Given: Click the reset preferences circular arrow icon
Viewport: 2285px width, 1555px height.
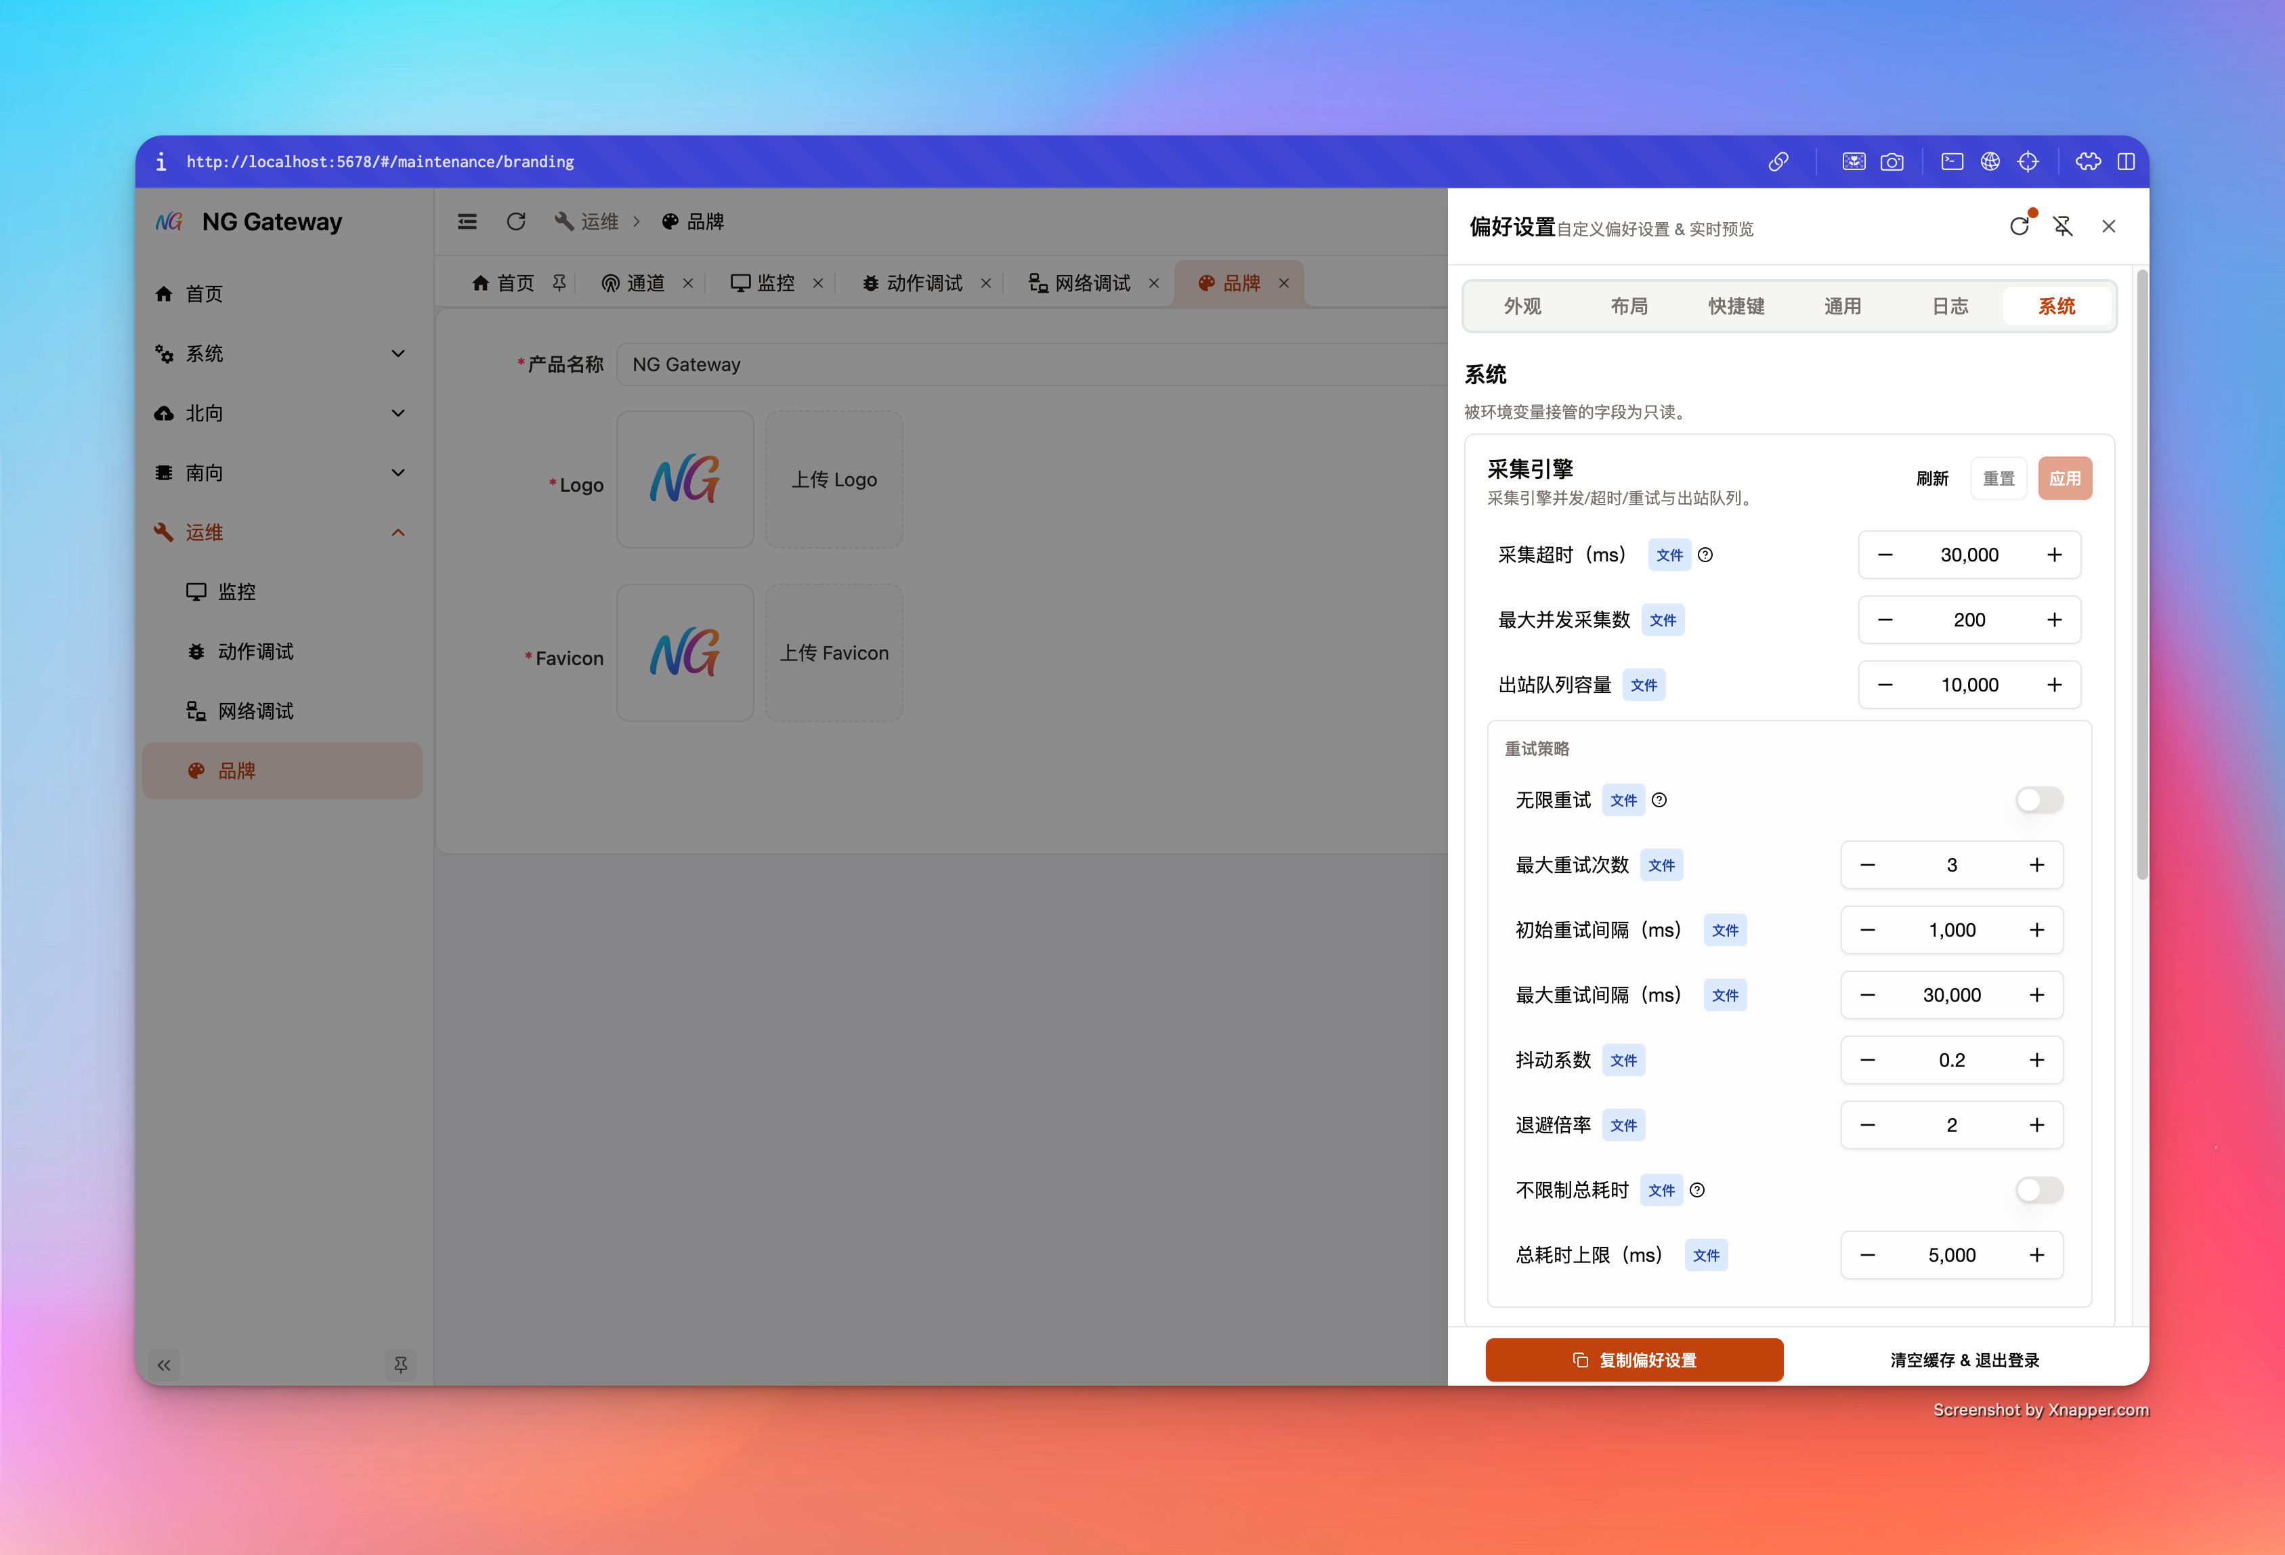Looking at the screenshot, I should (2019, 226).
